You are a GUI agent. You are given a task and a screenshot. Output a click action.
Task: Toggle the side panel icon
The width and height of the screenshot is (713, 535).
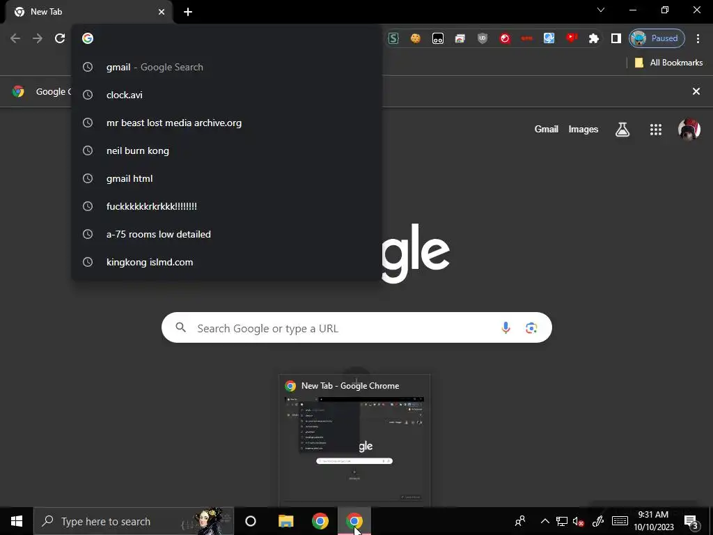pos(616,38)
